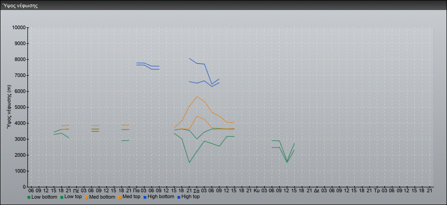This screenshot has height=205, width=447.
Task: Click the 9000 value on the y-axis
Action: point(20,43)
